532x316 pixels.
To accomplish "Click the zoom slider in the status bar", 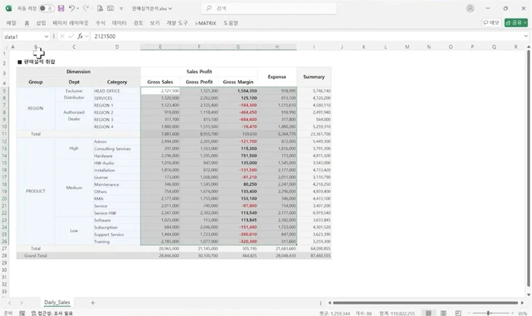I will (488, 313).
